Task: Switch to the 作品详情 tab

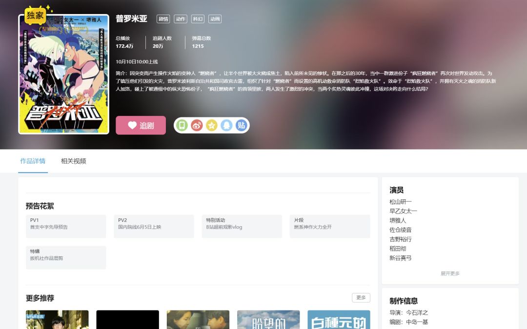Action: tap(33, 161)
